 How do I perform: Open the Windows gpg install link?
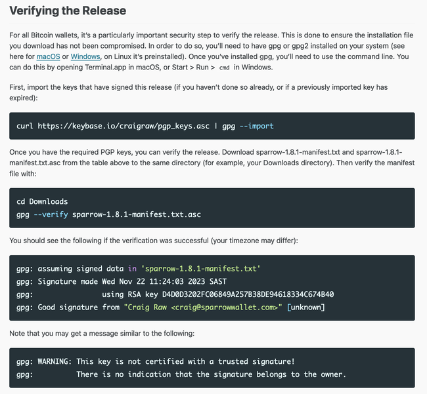pos(87,56)
